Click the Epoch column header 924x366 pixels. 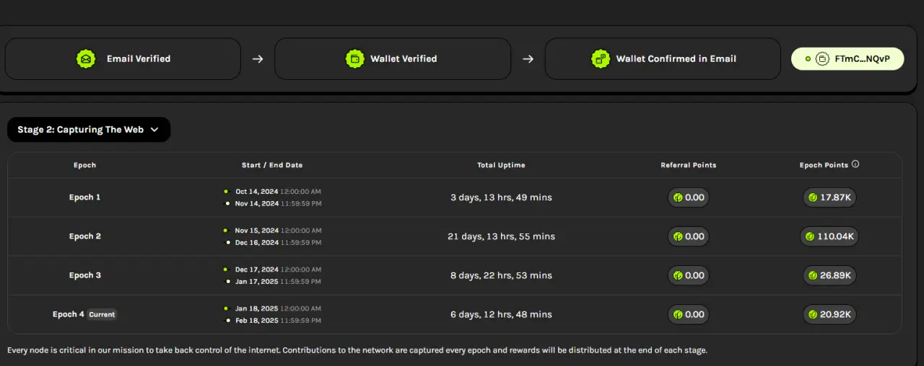[84, 165]
